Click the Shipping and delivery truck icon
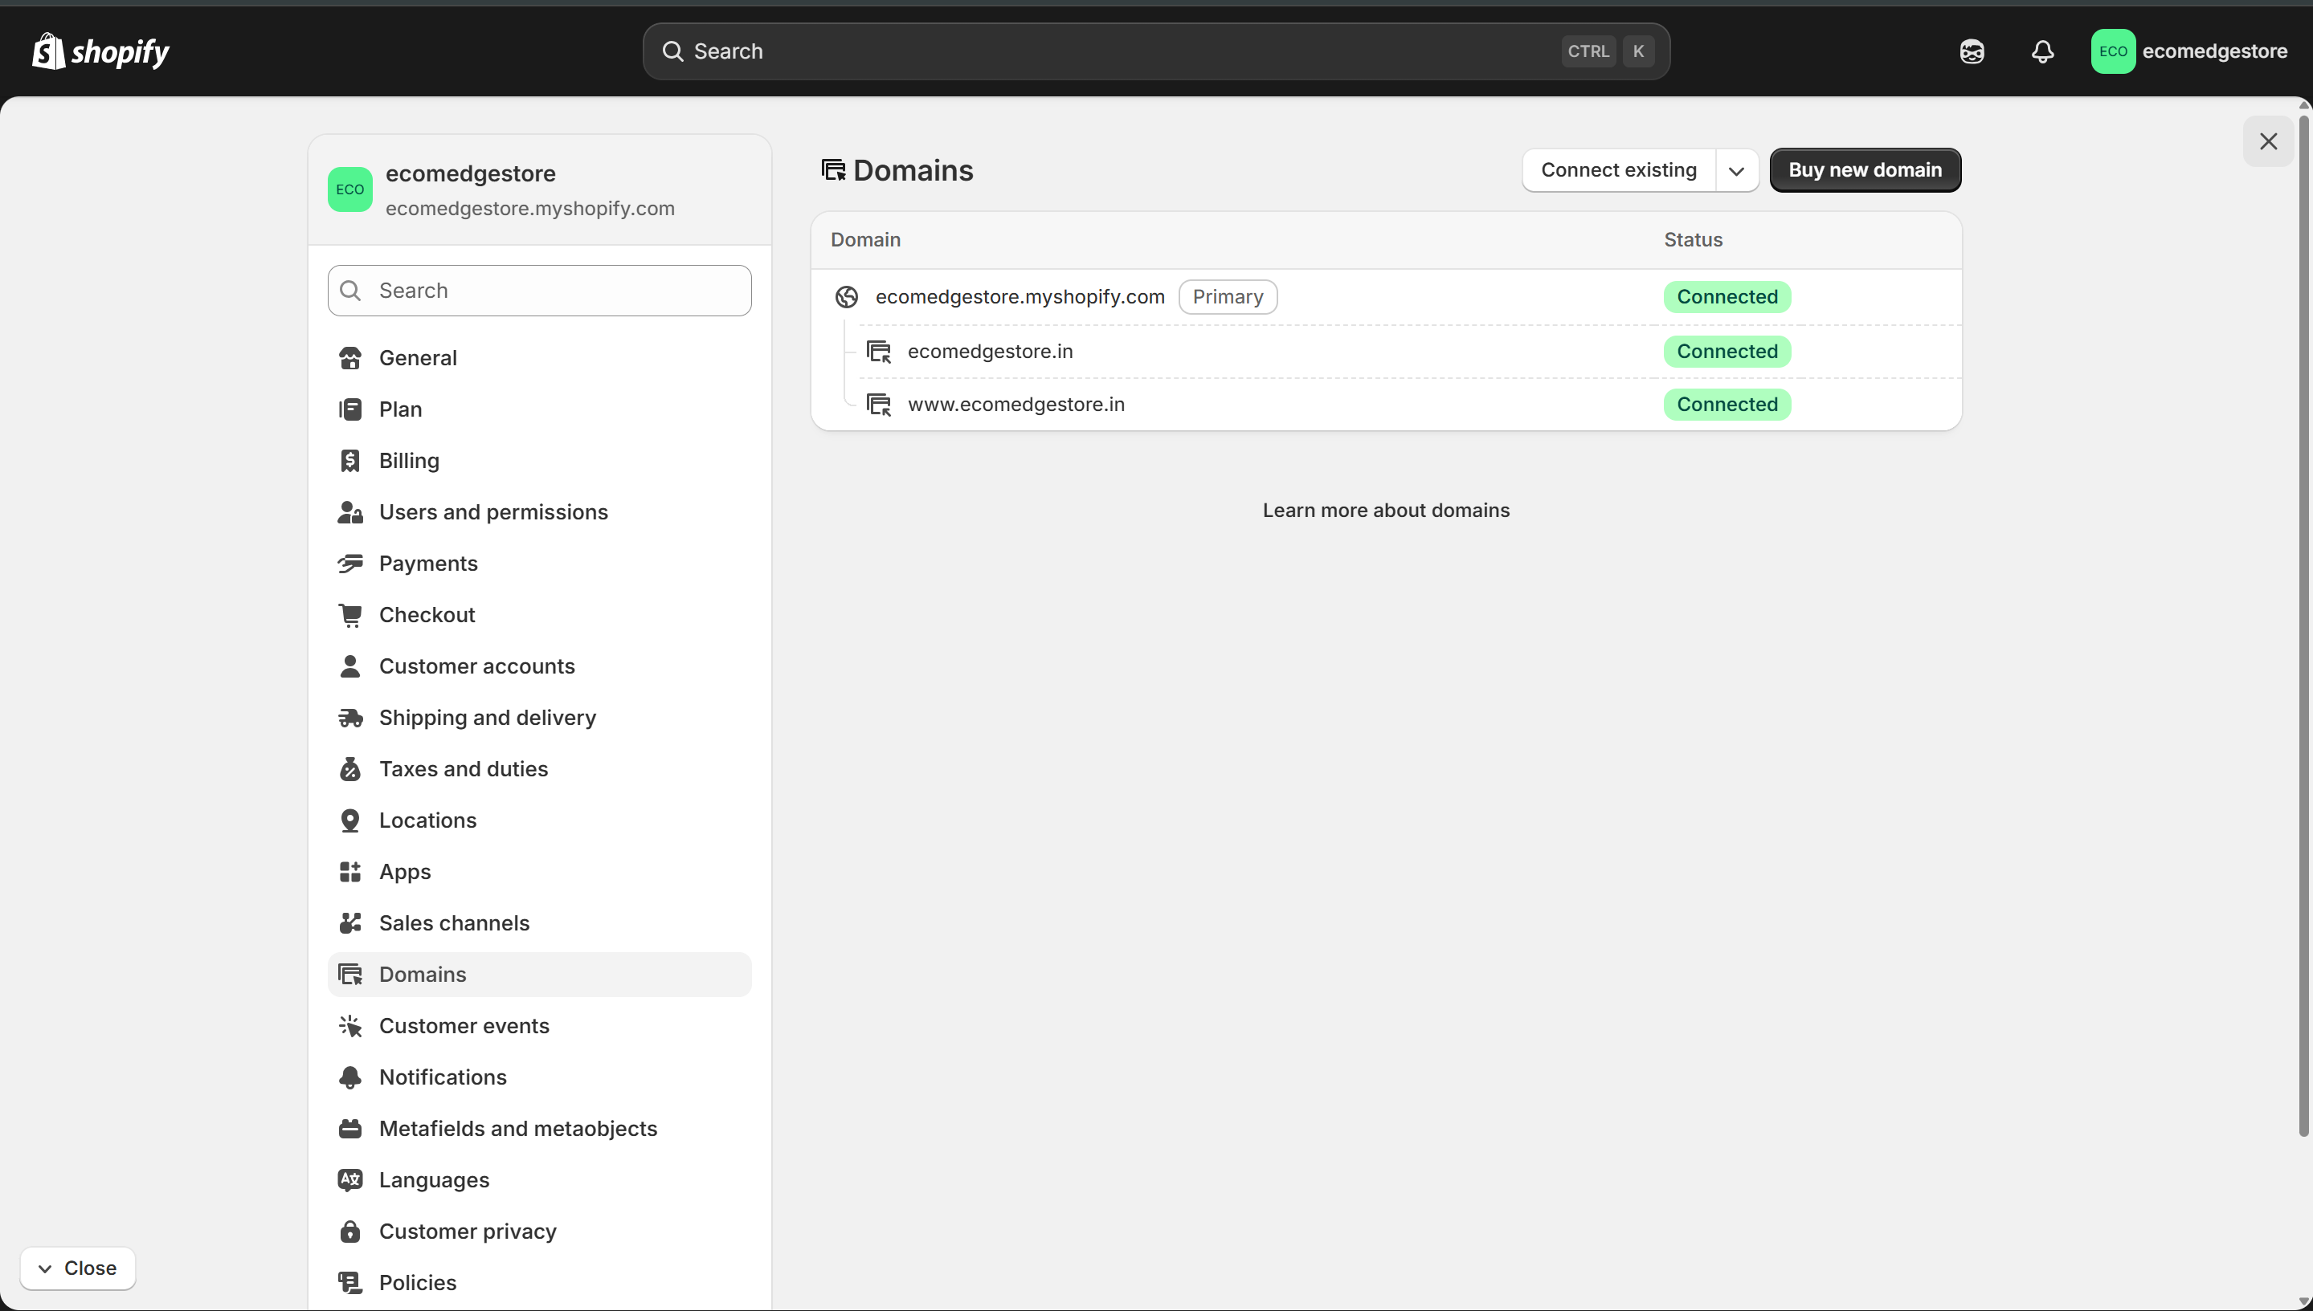 349,718
